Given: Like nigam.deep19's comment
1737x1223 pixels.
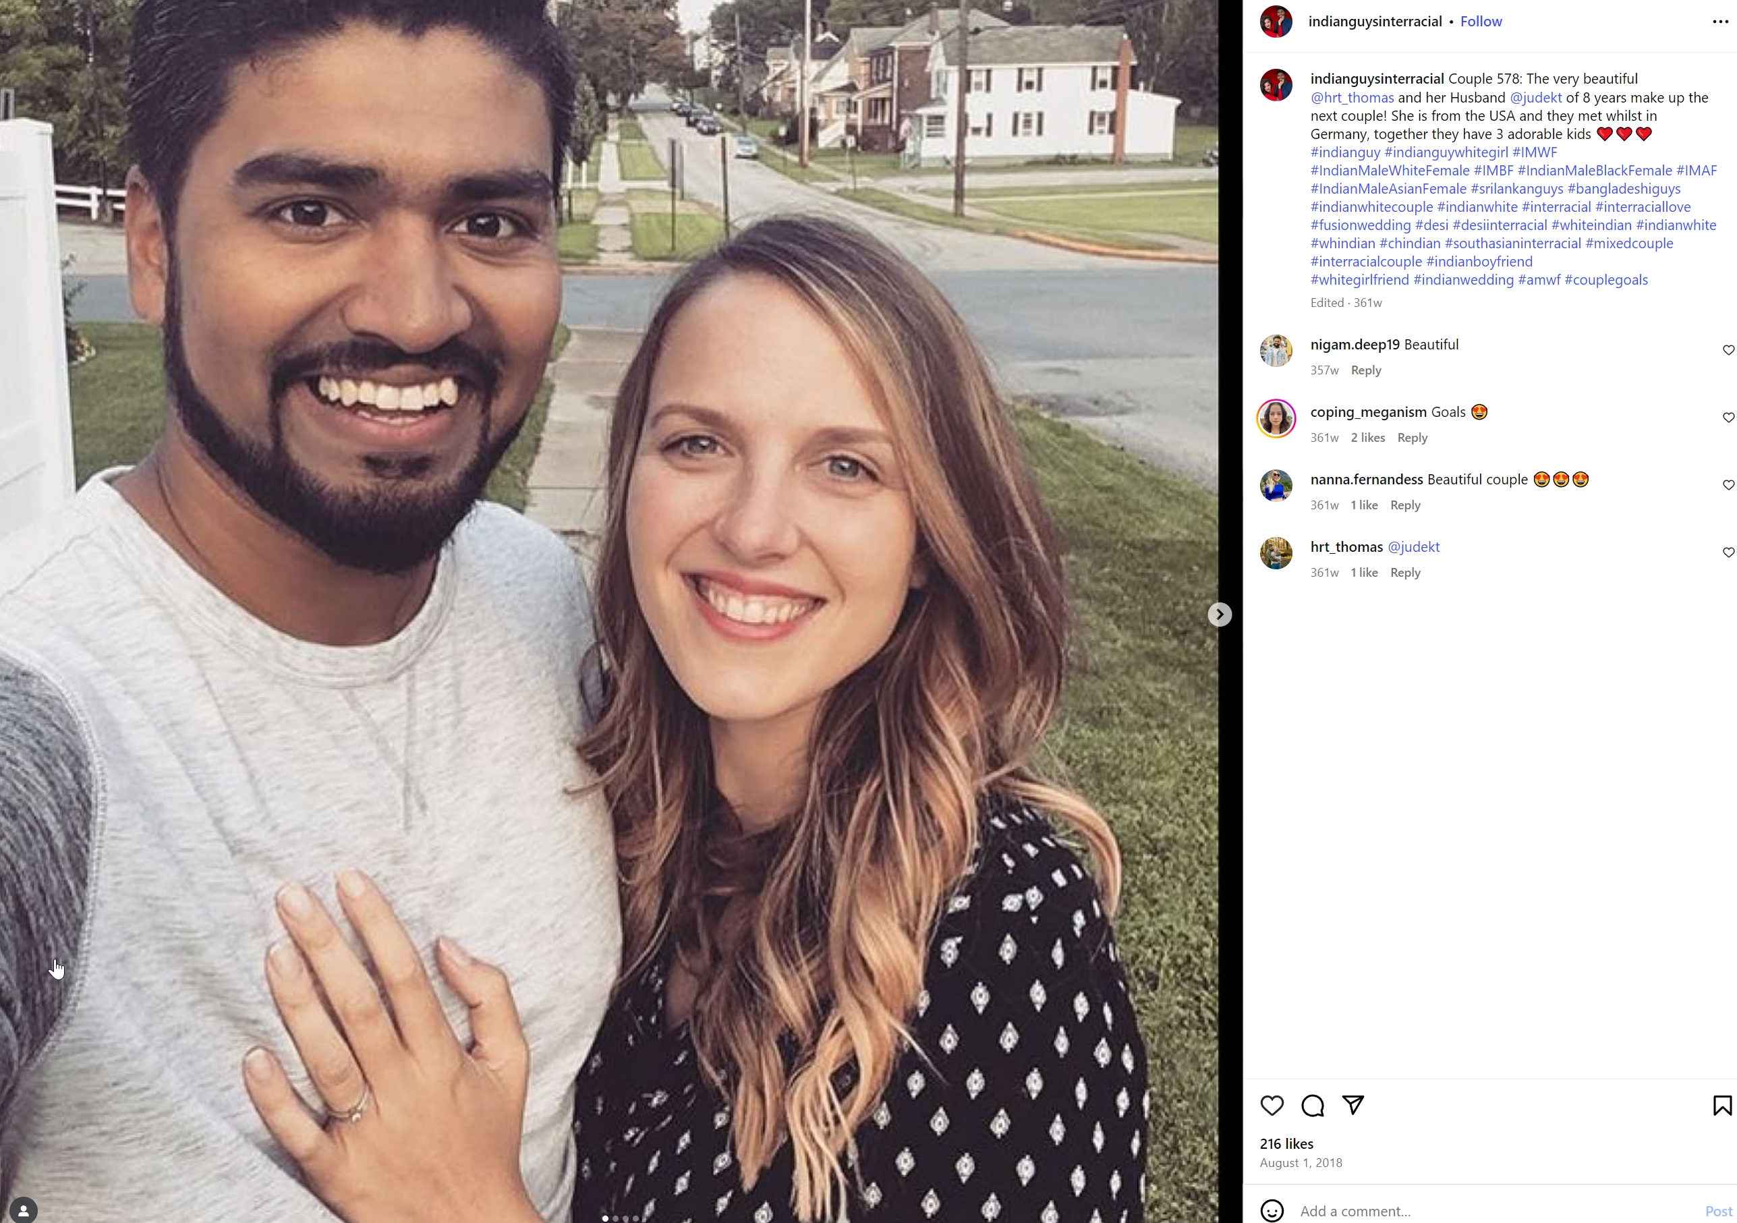Looking at the screenshot, I should 1728,350.
